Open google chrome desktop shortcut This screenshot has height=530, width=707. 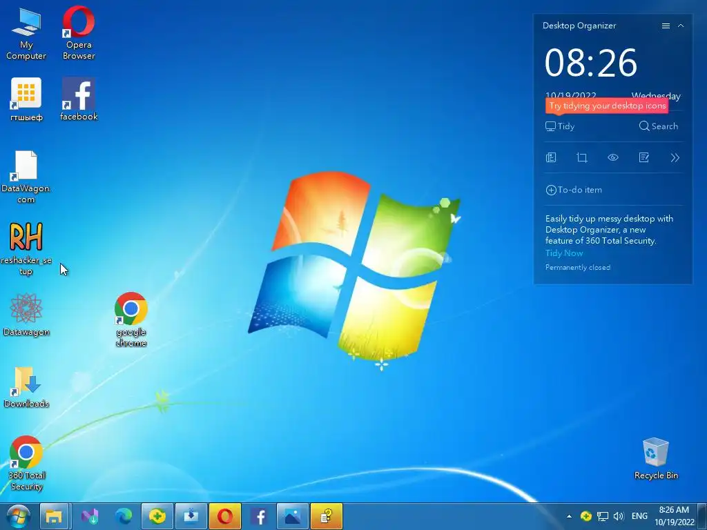point(130,319)
